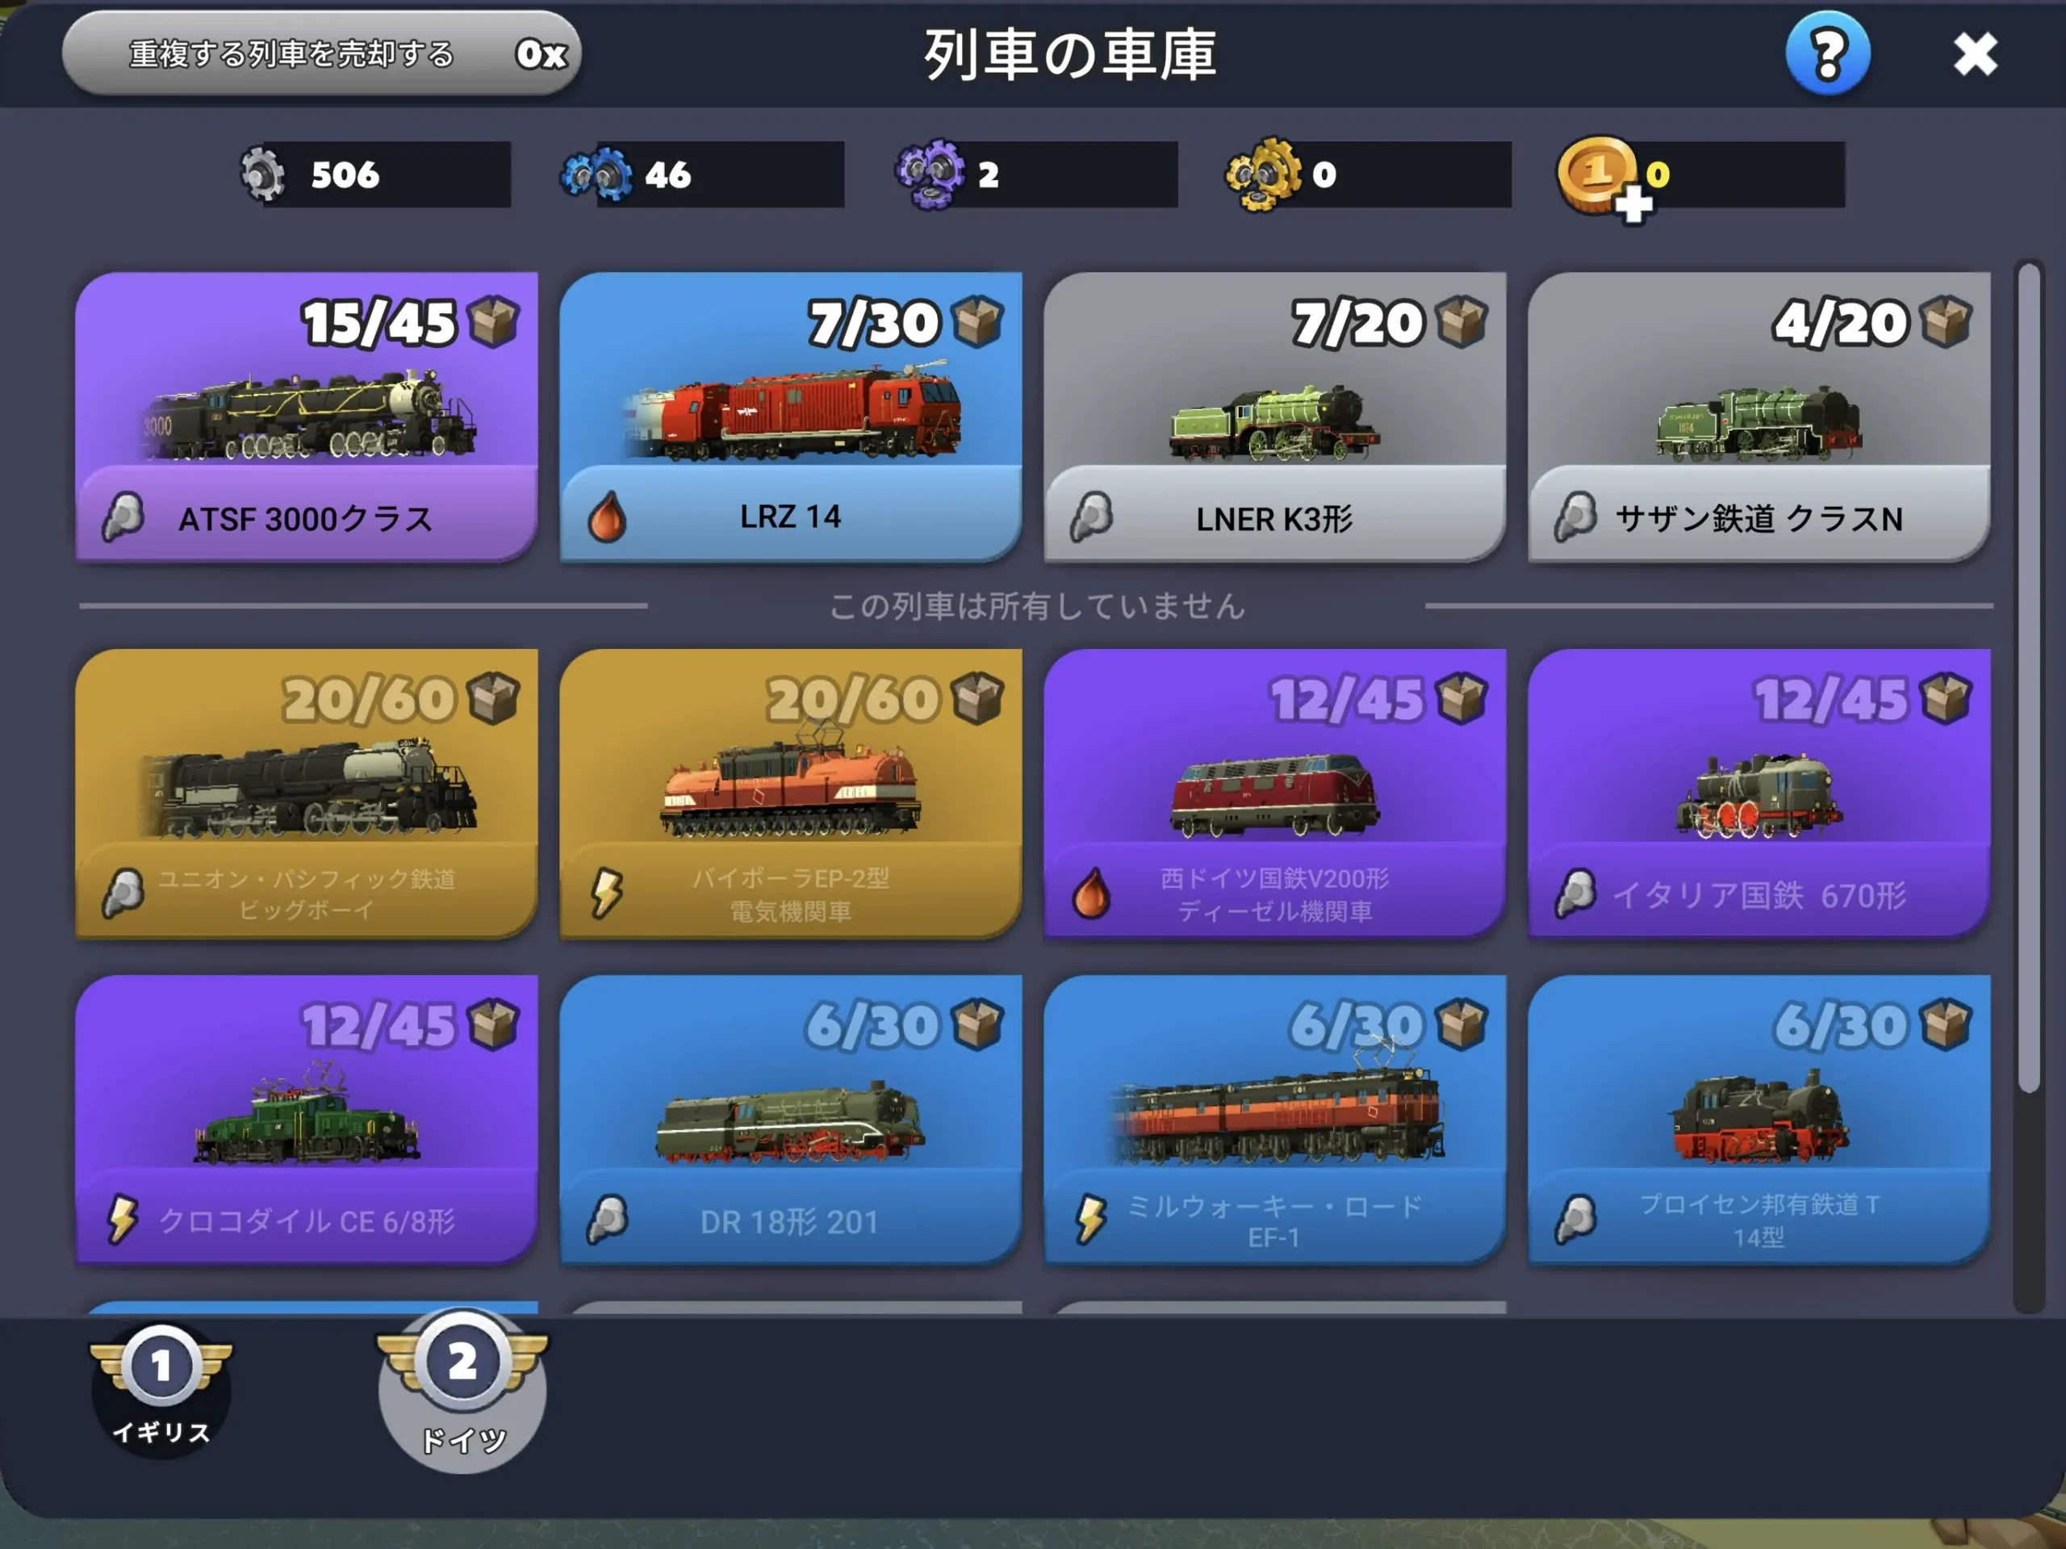
Task: Select the 西ドイツ国鉄V200形 ディーゼル機関車 card
Action: pyautogui.click(x=1274, y=793)
